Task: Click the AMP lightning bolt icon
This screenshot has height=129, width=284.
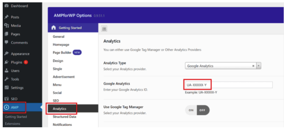Action: (7, 108)
